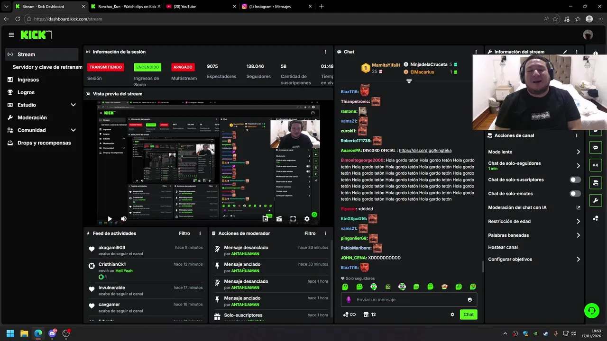Open Moderación del chat con IA external link
The height and width of the screenshot is (341, 607).
578,207
